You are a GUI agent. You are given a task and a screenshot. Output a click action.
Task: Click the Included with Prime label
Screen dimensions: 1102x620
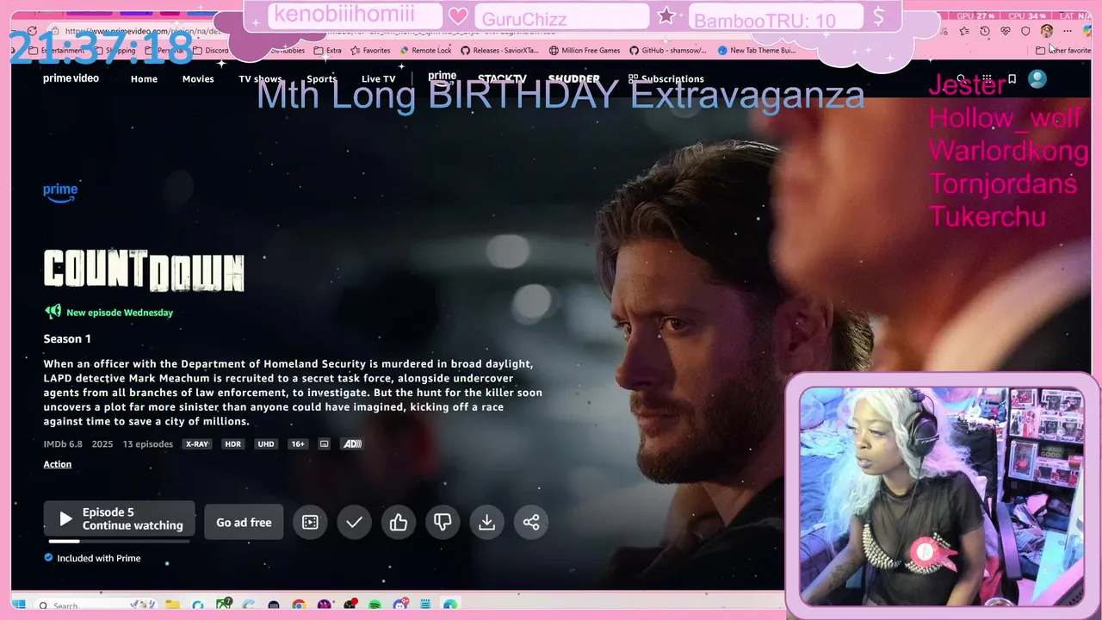click(x=92, y=558)
